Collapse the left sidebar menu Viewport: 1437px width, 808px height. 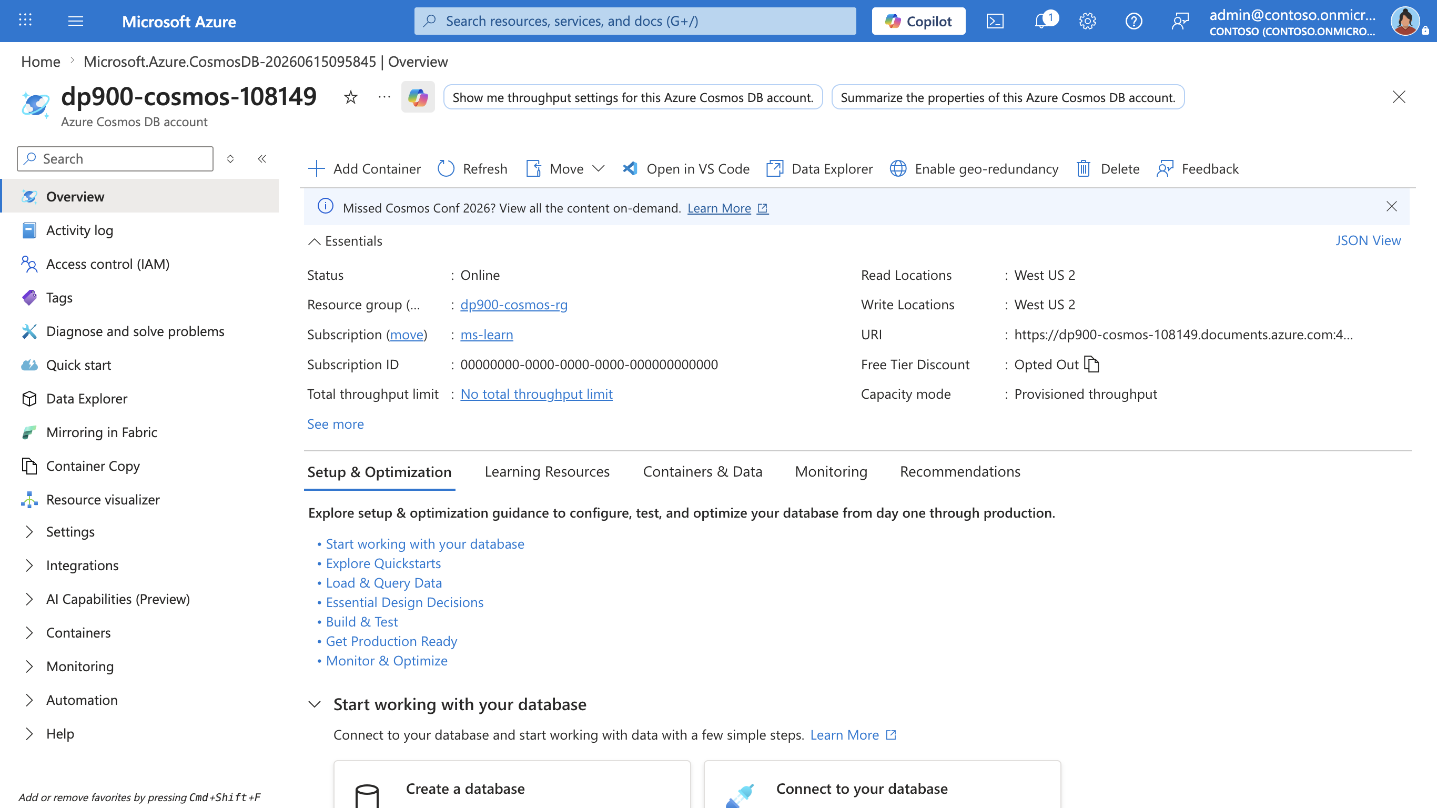[x=262, y=159]
